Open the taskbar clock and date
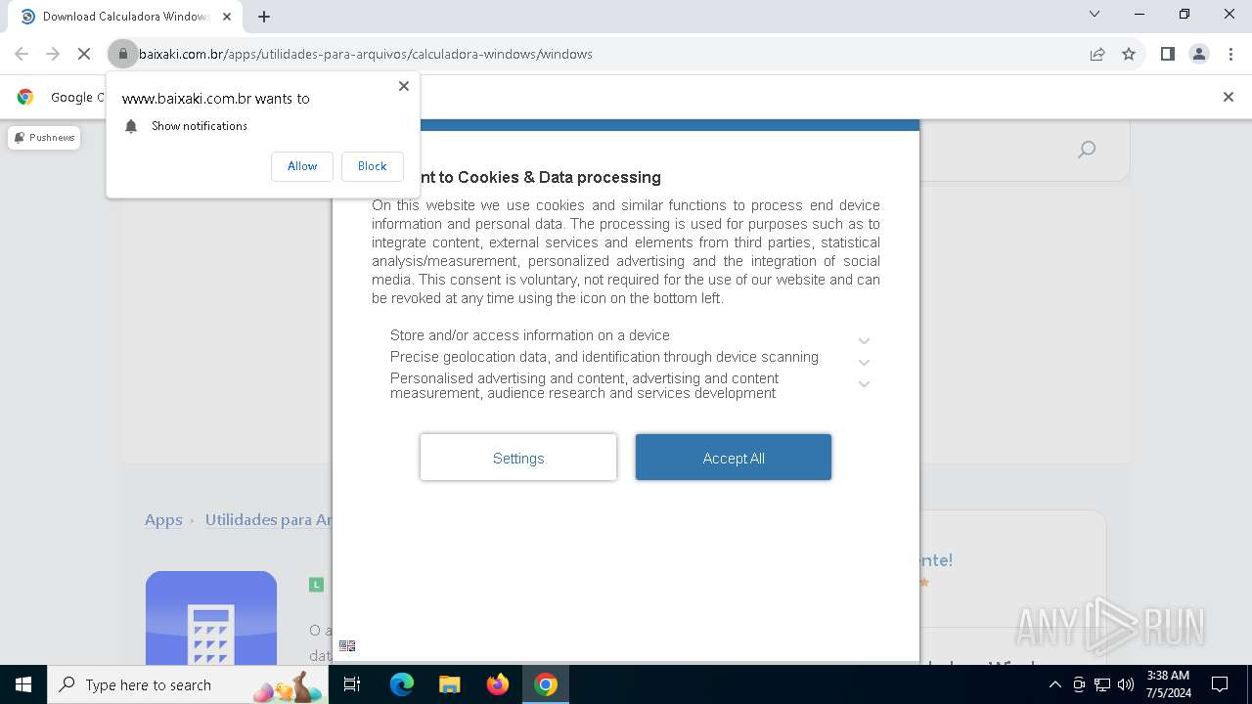 click(1168, 684)
